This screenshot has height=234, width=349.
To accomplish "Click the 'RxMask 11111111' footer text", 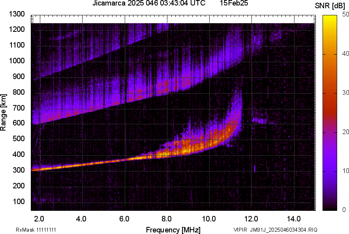I will [36, 230].
